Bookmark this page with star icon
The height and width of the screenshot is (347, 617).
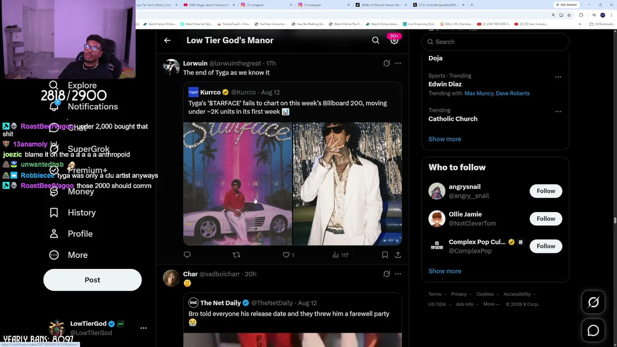tap(569, 15)
